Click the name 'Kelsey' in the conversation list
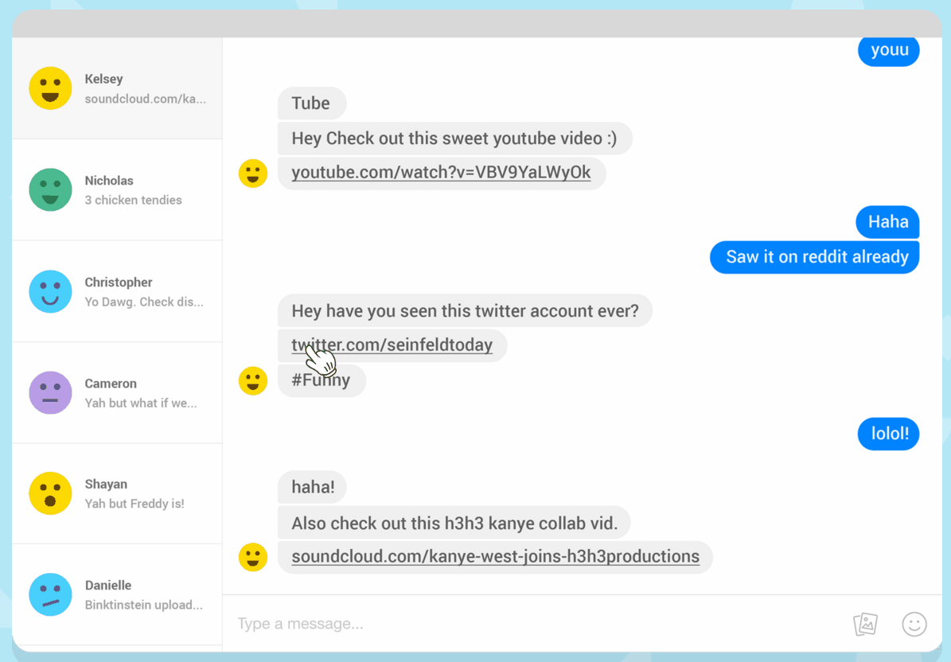 pos(103,79)
